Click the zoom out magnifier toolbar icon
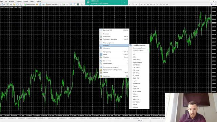The height and width of the screenshot is (122, 217). coord(75,4)
